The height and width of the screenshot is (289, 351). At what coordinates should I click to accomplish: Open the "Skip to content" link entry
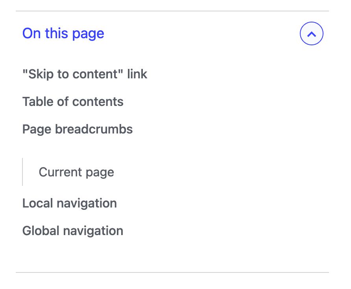click(85, 74)
